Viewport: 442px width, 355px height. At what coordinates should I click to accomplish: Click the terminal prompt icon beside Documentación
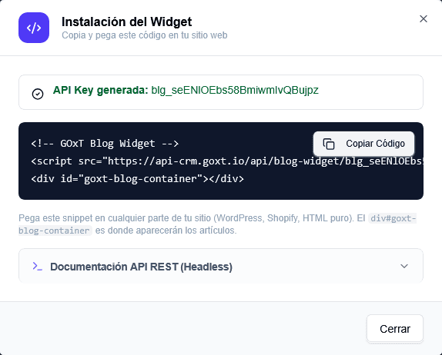(x=38, y=266)
